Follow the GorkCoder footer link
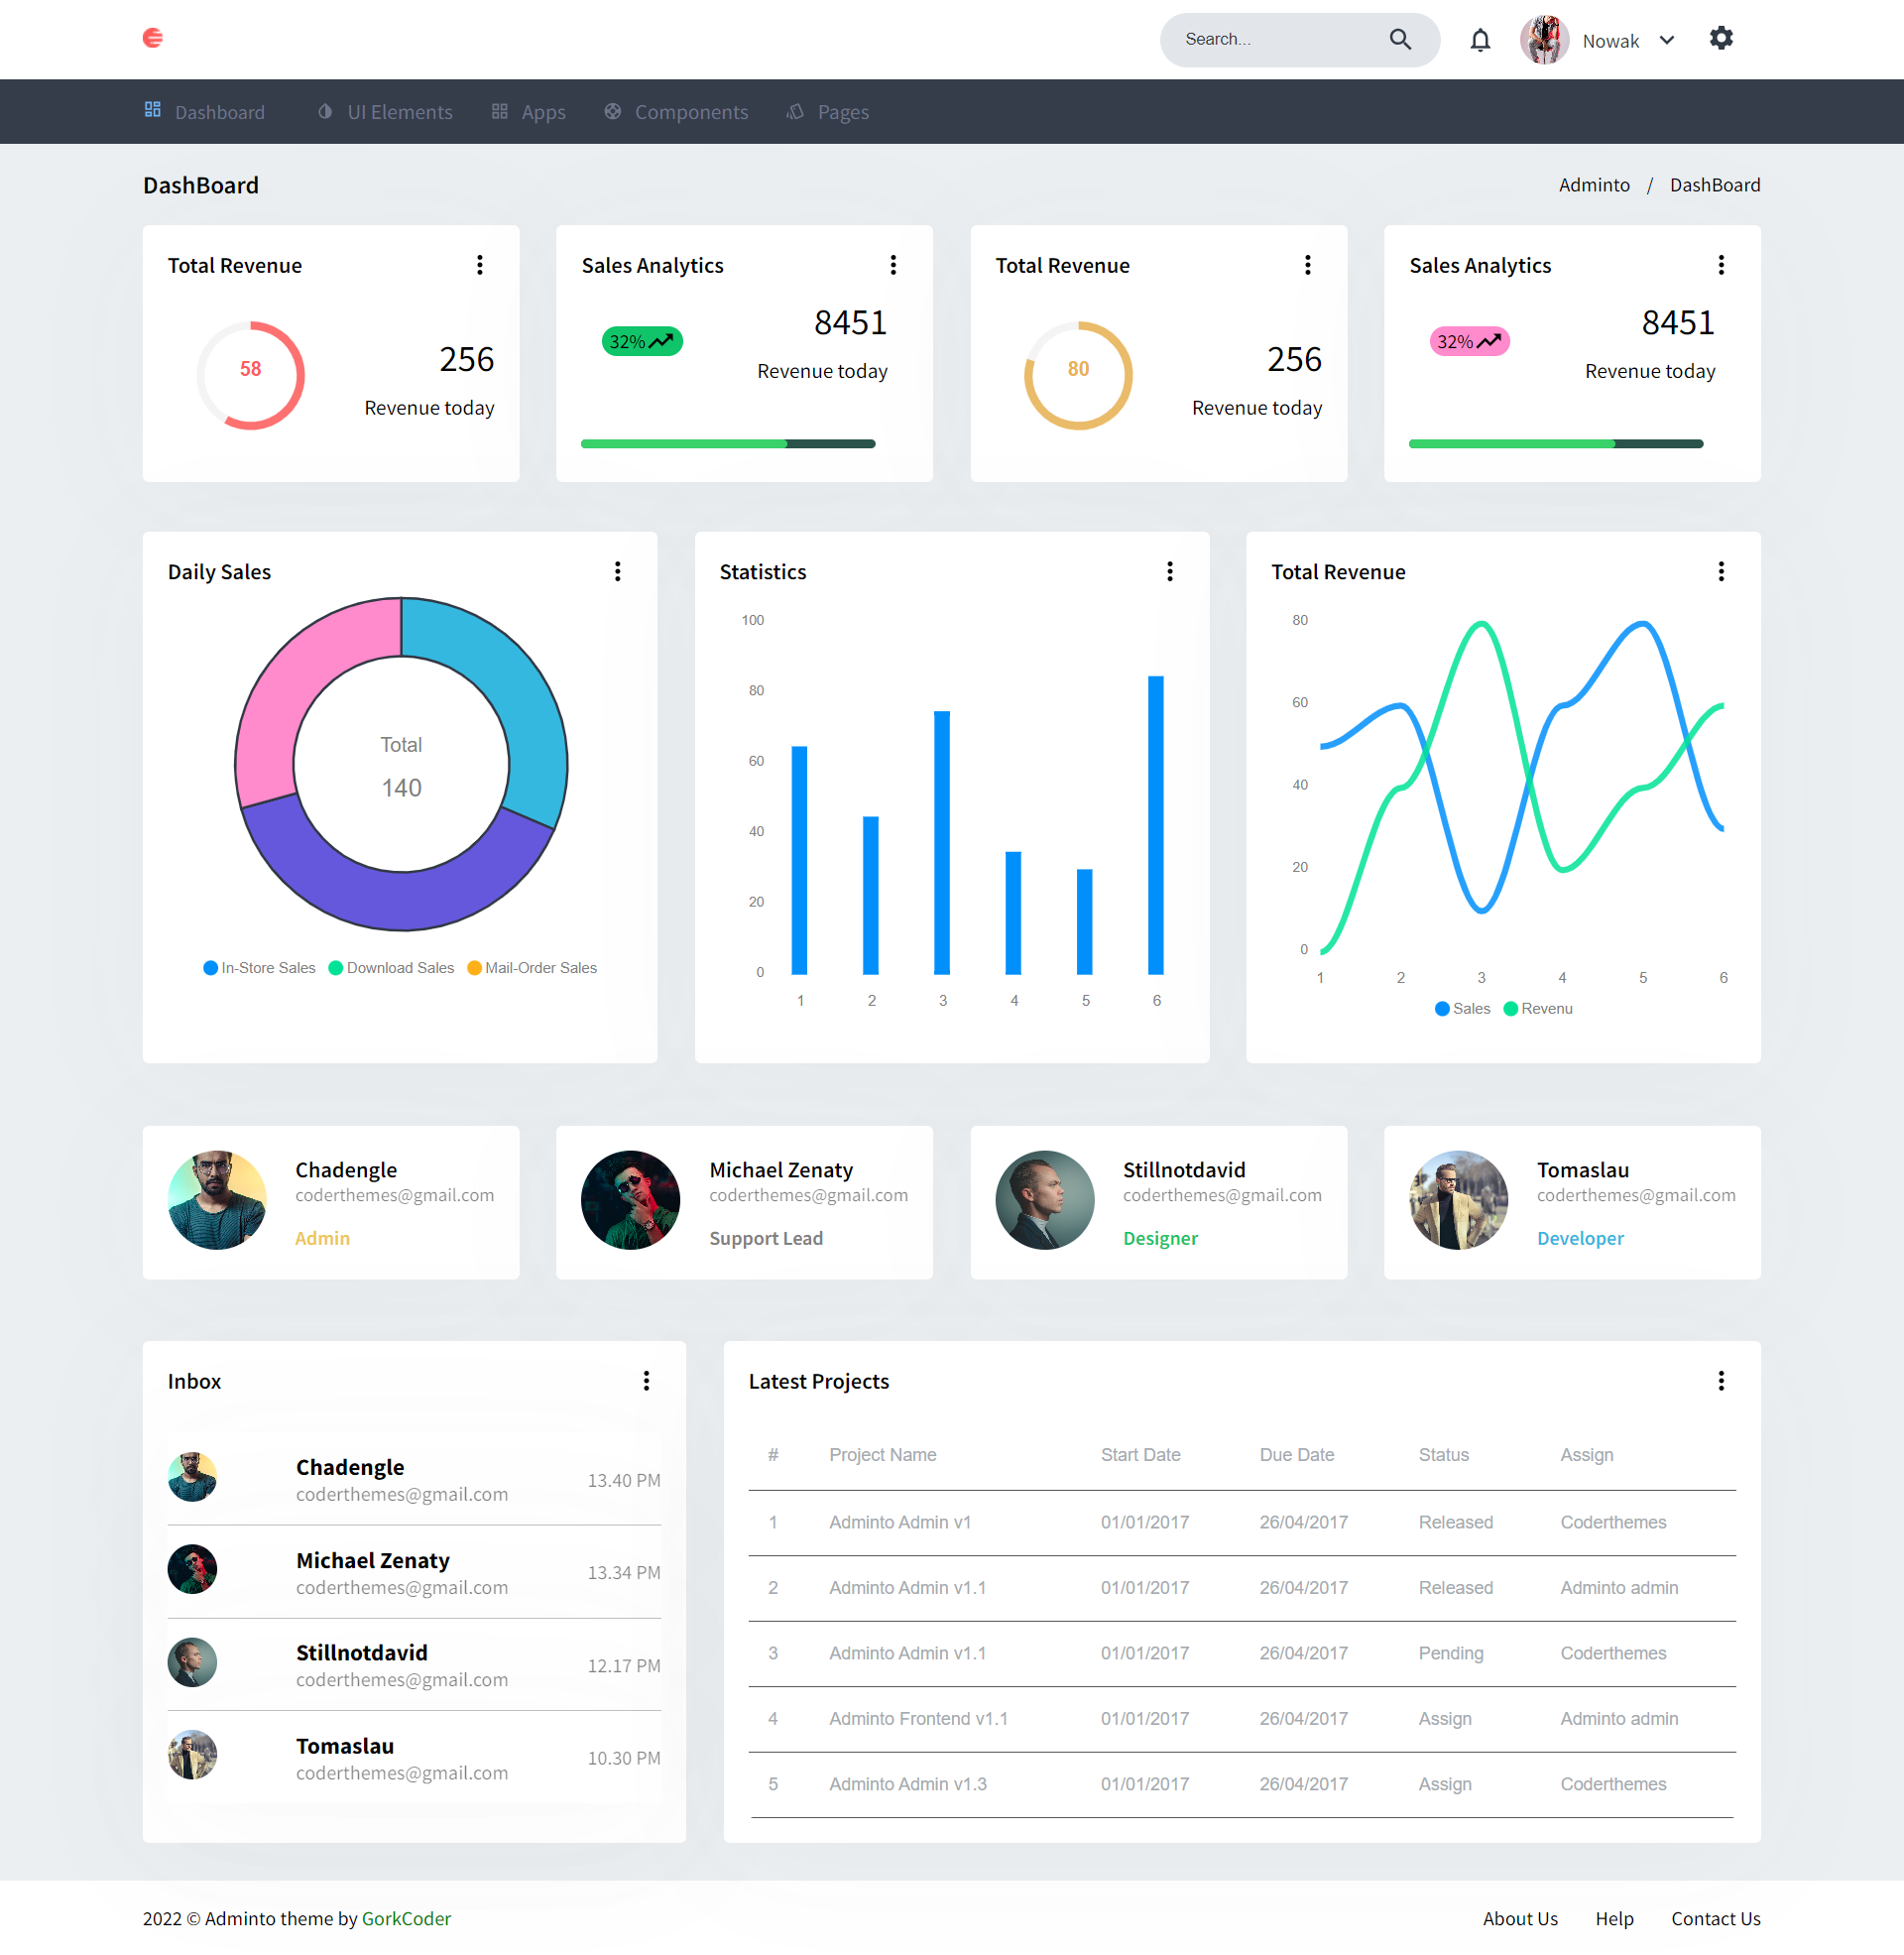 pos(406,1918)
